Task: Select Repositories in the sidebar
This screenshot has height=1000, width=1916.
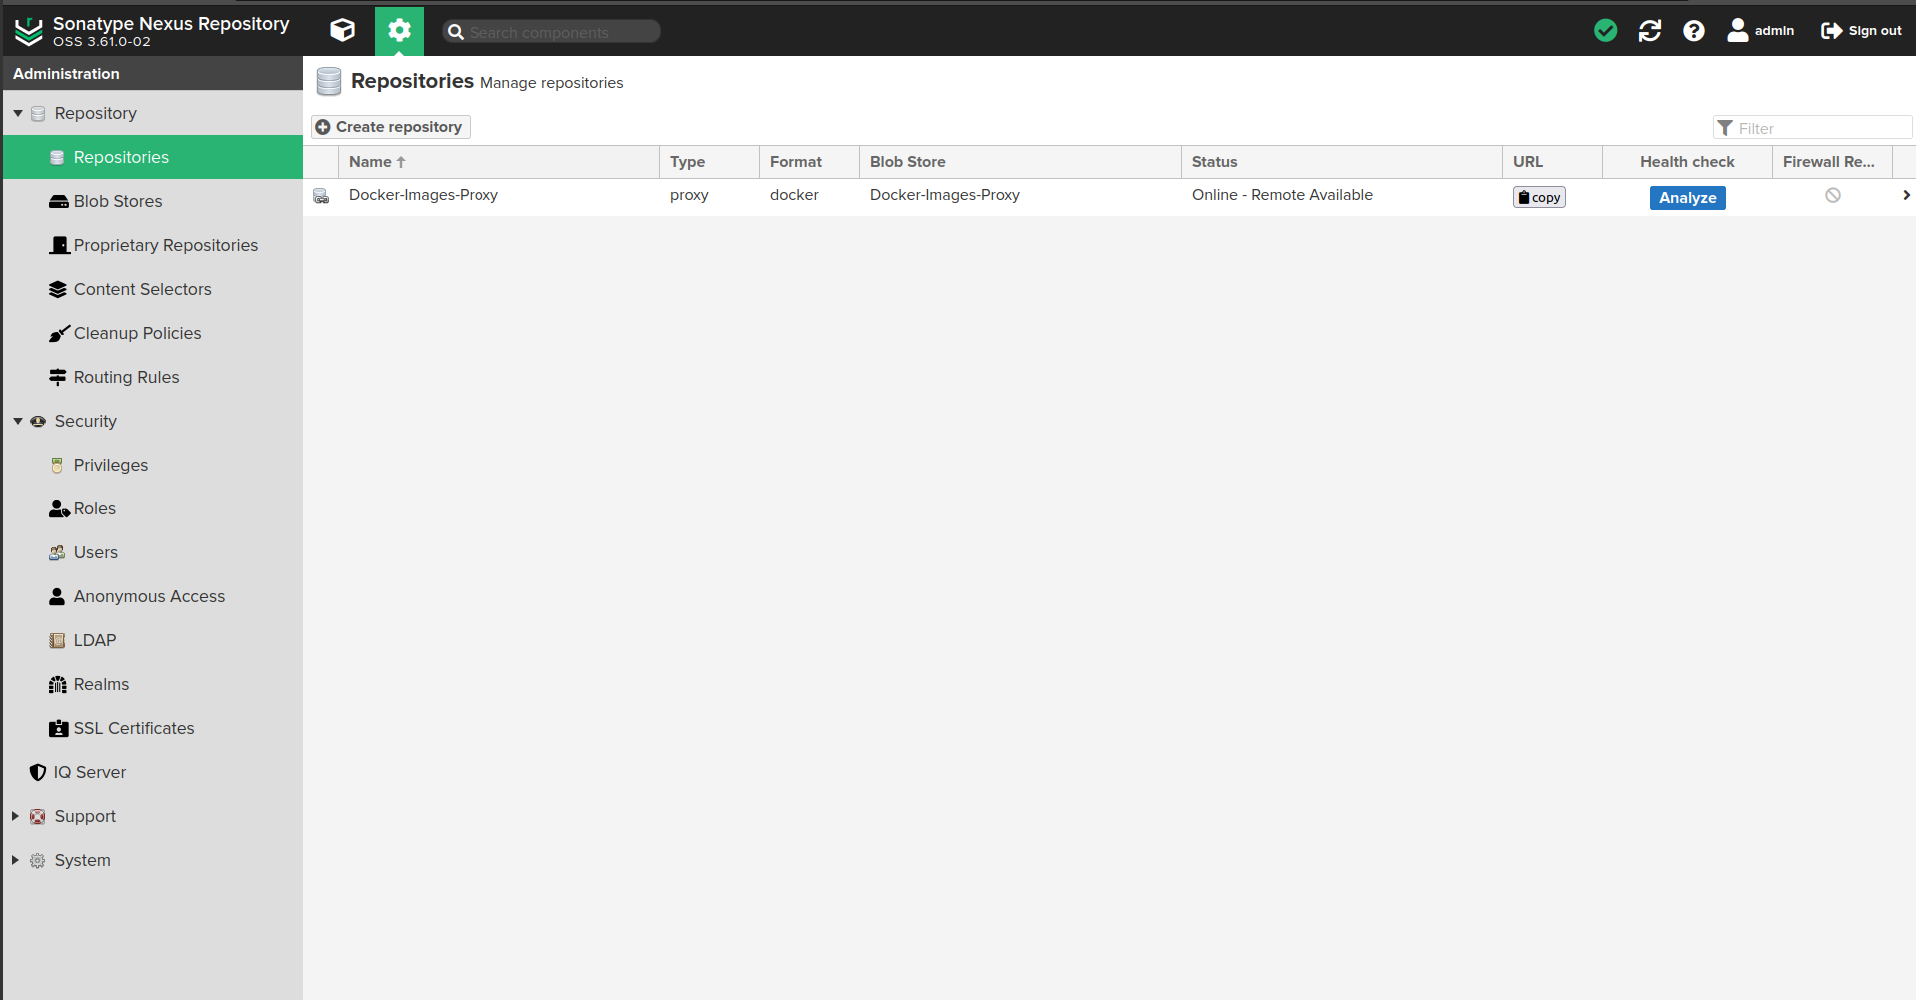Action: (x=153, y=157)
